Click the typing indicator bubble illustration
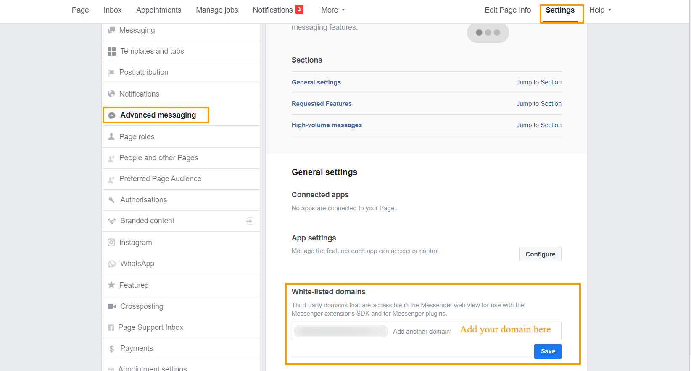691x371 pixels. (488, 33)
